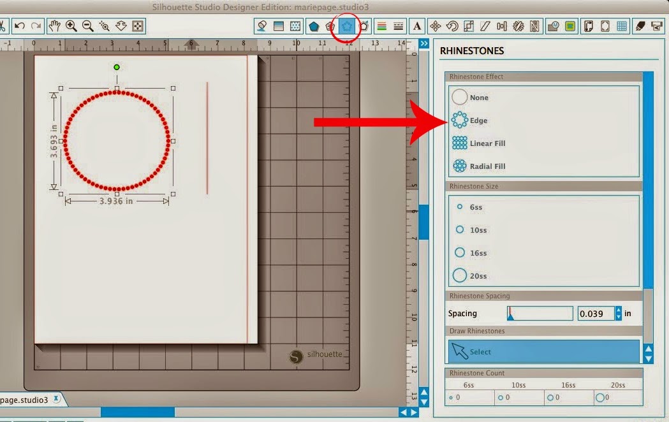Decrease spacing with the down stepper arrow
This screenshot has width=669, height=422.
click(619, 317)
